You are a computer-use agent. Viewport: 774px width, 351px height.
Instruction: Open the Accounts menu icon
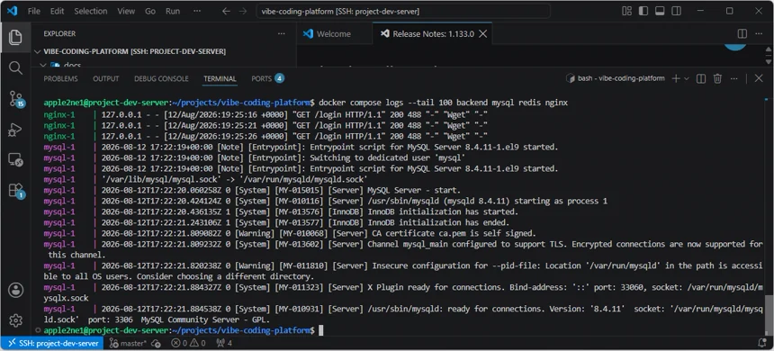(15, 290)
